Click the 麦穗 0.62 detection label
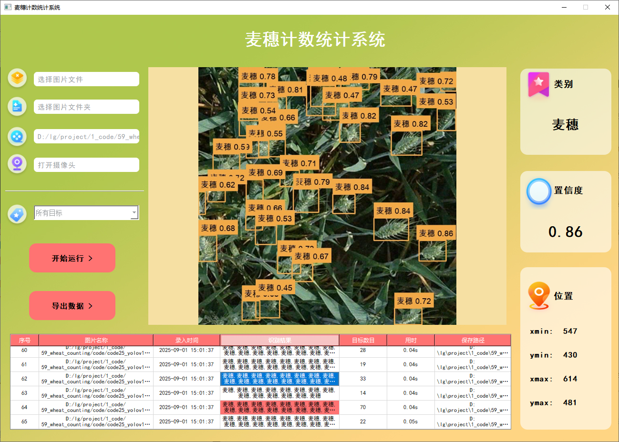The width and height of the screenshot is (619, 442). 218,184
